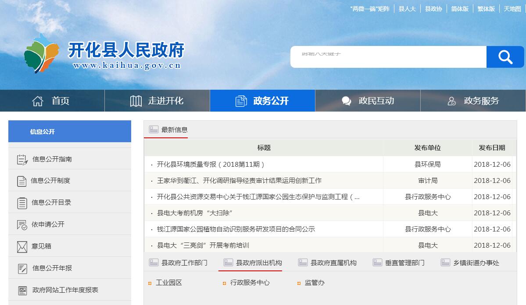Click the 信息公开制度 document icon
This screenshot has height=305, width=526.
(x=21, y=181)
